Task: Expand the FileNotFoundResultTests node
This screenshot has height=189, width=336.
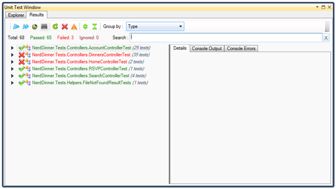Action: click(13, 83)
